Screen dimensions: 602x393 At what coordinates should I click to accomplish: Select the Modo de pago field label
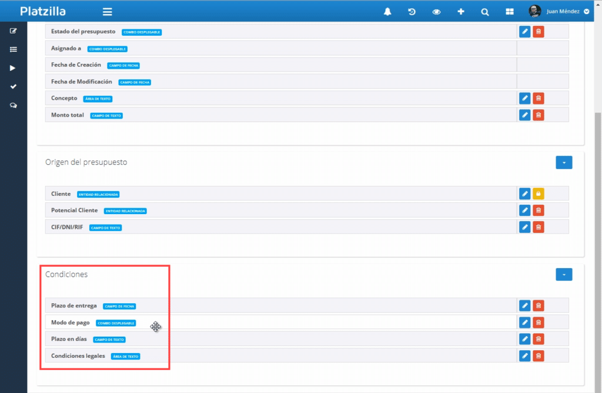[71, 323]
